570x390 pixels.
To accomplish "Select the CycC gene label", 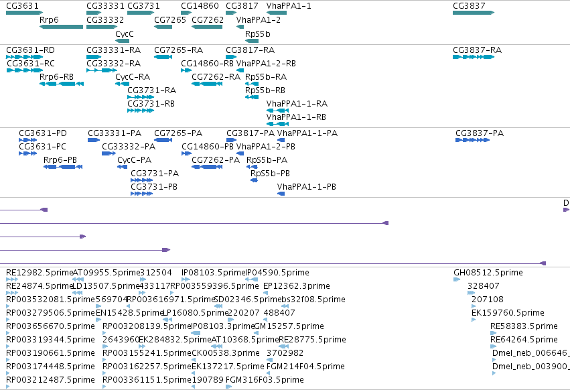I will [125, 34].
